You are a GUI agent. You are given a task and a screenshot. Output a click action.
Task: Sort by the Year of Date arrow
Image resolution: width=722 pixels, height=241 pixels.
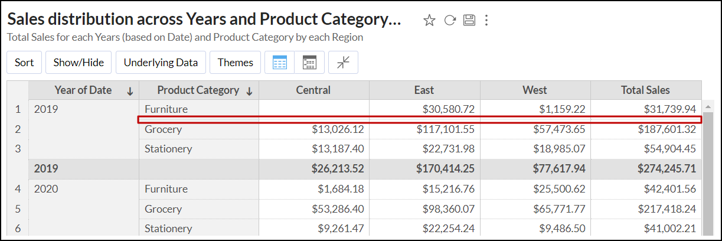point(130,91)
